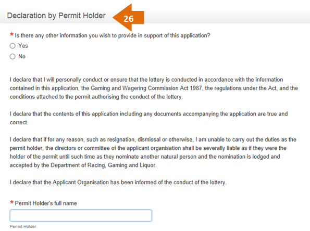Focus the Permit Holder's full name field

[x=81, y=215]
